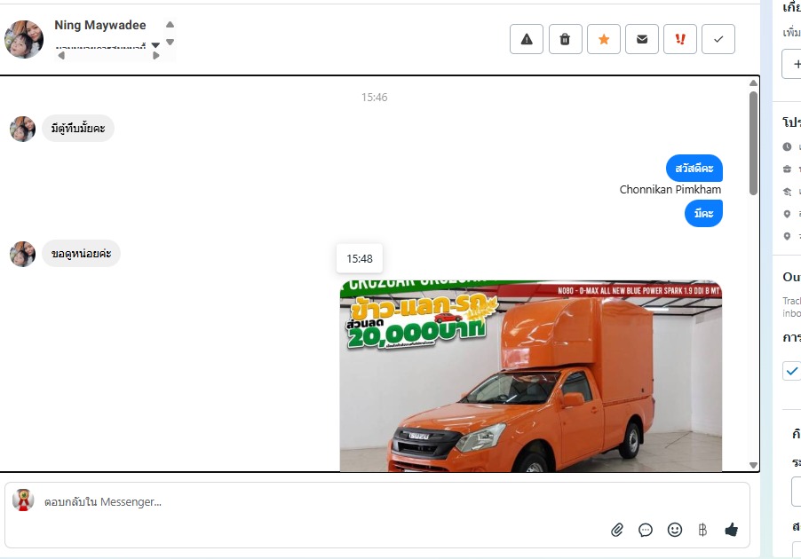The image size is (801, 559).
Task: Click the graduation cap icon in sidebar
Action: pos(787,192)
